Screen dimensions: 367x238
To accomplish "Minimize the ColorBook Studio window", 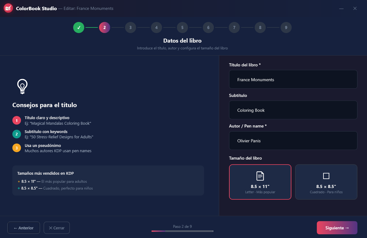I will [x=341, y=8].
